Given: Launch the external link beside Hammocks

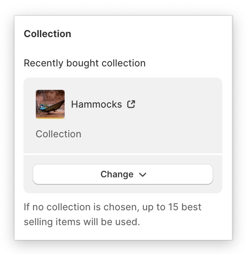Looking at the screenshot, I should point(131,104).
